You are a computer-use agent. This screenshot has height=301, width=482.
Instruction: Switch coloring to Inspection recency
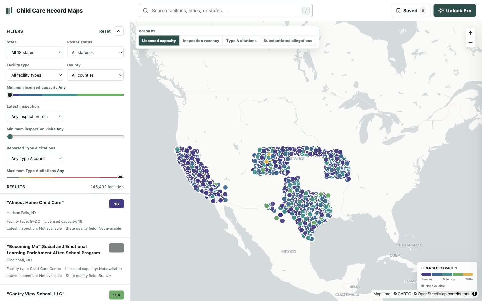pyautogui.click(x=201, y=41)
